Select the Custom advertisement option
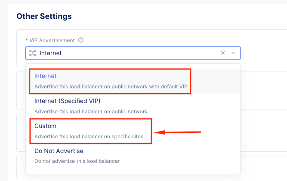Screen dimensions: 287x181 (x=46, y=126)
